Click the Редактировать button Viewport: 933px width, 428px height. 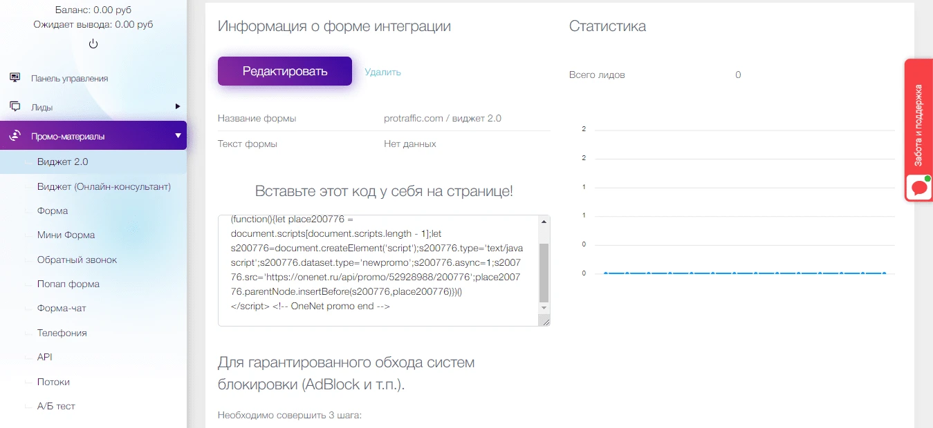(x=285, y=71)
